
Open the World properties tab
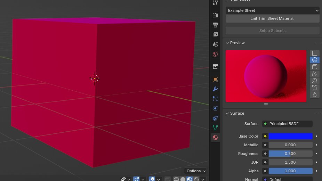[x=215, y=54]
